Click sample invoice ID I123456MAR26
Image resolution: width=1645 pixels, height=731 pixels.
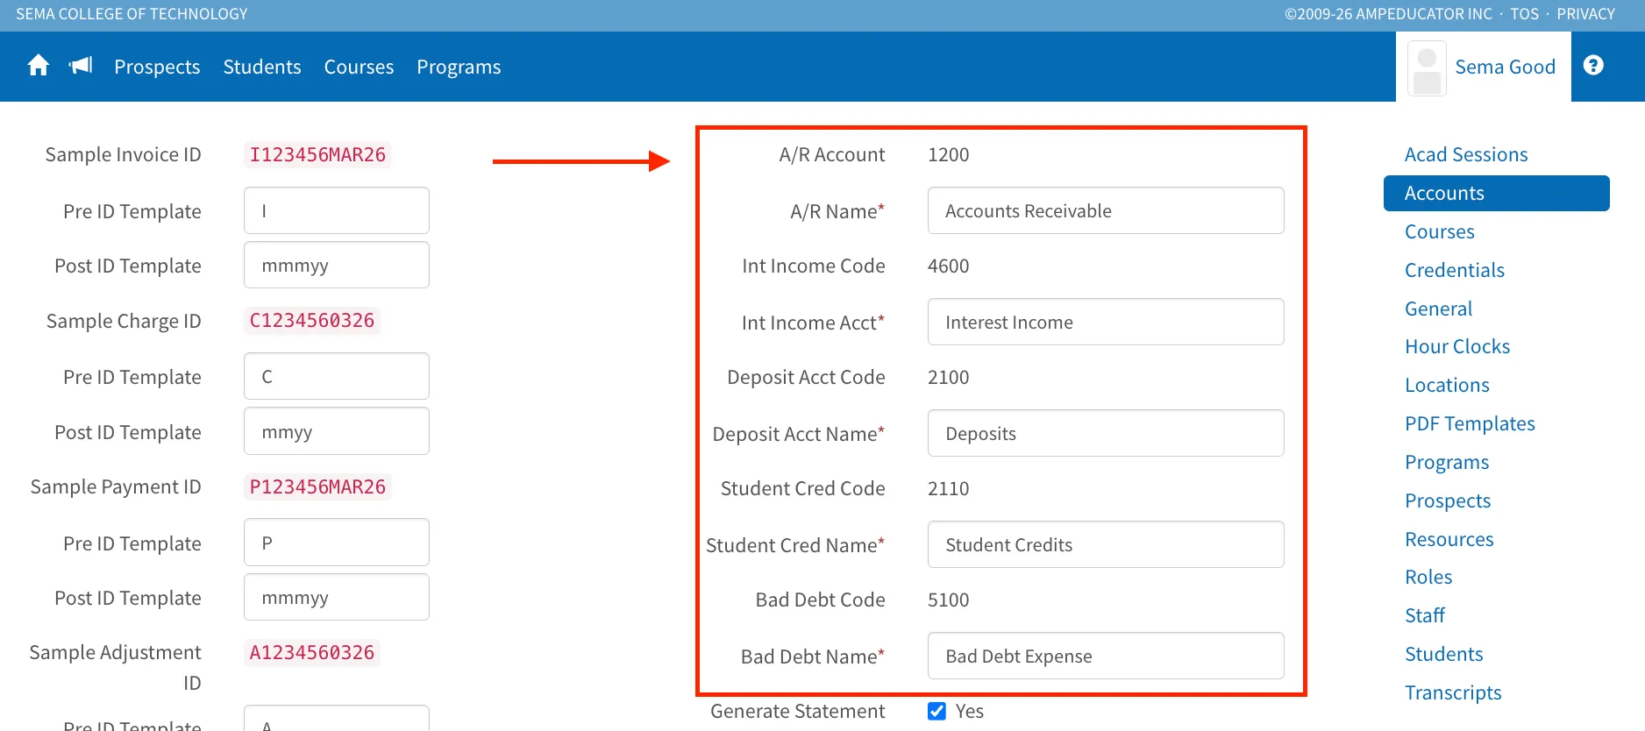(317, 154)
